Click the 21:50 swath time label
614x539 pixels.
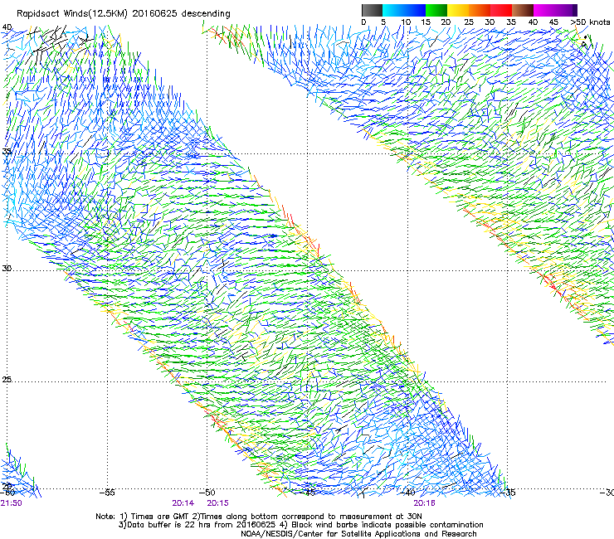11,503
